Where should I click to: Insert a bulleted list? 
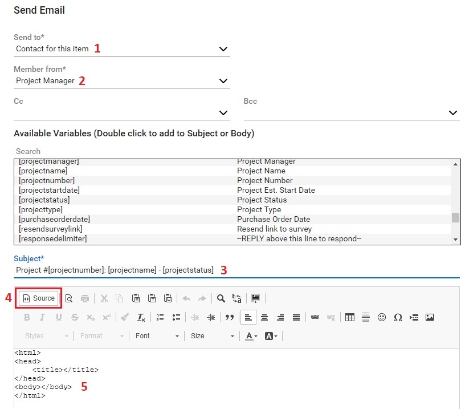click(x=176, y=317)
